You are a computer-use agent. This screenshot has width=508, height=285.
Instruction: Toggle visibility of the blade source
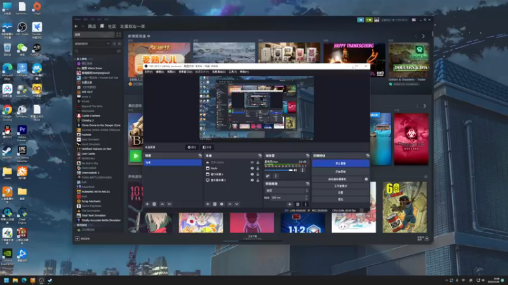tap(252, 168)
